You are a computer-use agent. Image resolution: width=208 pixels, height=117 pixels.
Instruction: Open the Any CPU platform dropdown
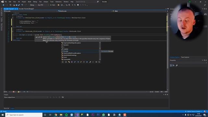(x=43, y=5)
